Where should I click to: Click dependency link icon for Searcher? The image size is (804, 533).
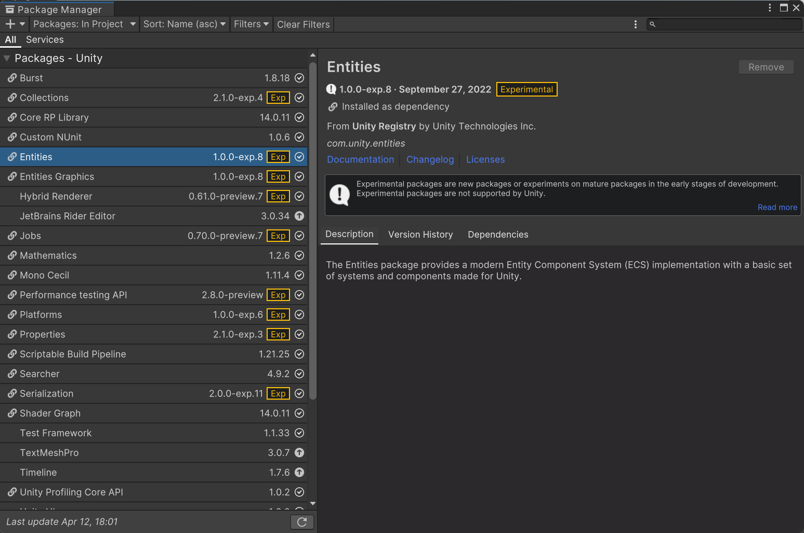(12, 374)
